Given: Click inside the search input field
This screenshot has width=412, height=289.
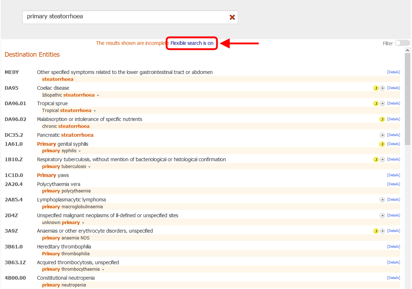Looking at the screenshot, I should coord(130,17).
